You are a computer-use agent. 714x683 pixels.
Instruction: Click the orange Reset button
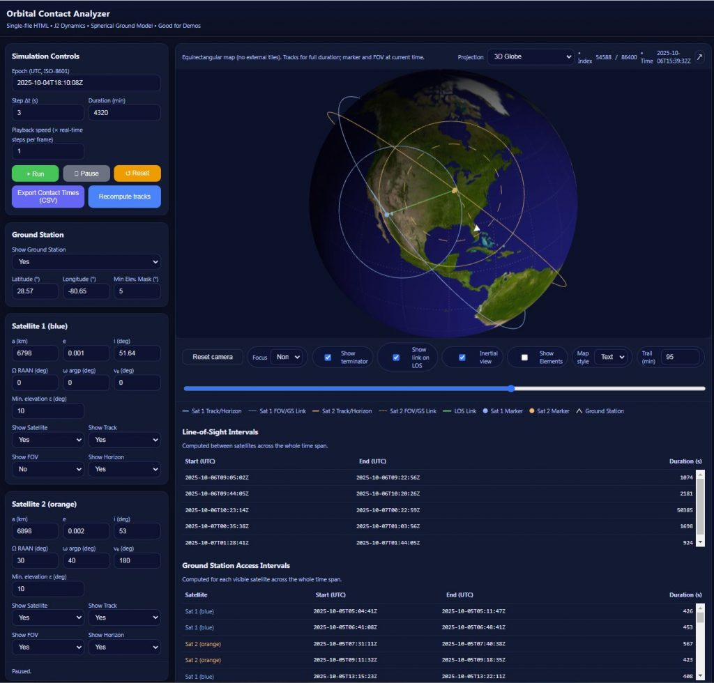[137, 174]
